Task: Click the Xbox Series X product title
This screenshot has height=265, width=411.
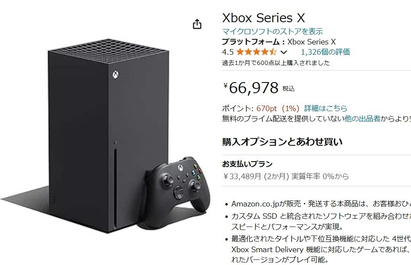Action: point(263,18)
